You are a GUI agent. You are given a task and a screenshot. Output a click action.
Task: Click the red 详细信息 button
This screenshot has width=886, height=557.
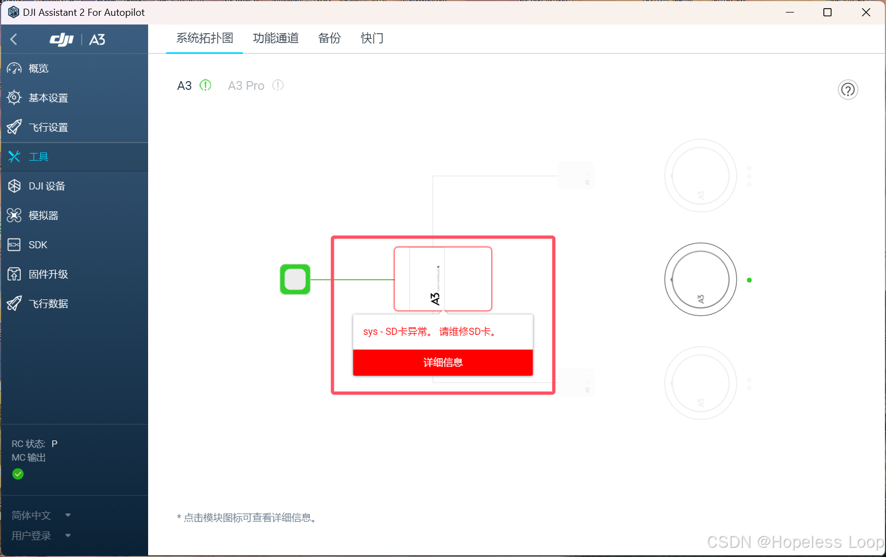click(x=443, y=363)
